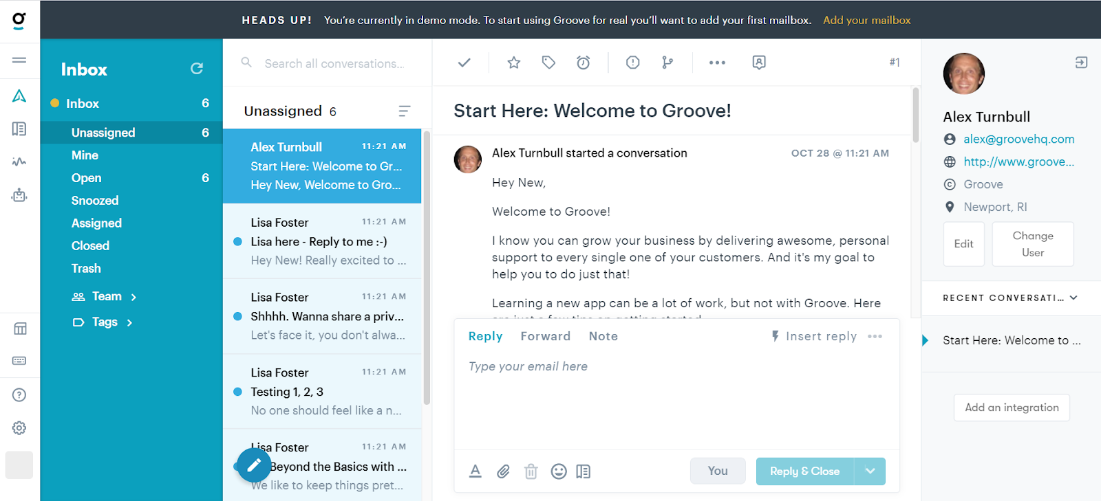Collapse the contact sidebar with exit icon

[1082, 63]
